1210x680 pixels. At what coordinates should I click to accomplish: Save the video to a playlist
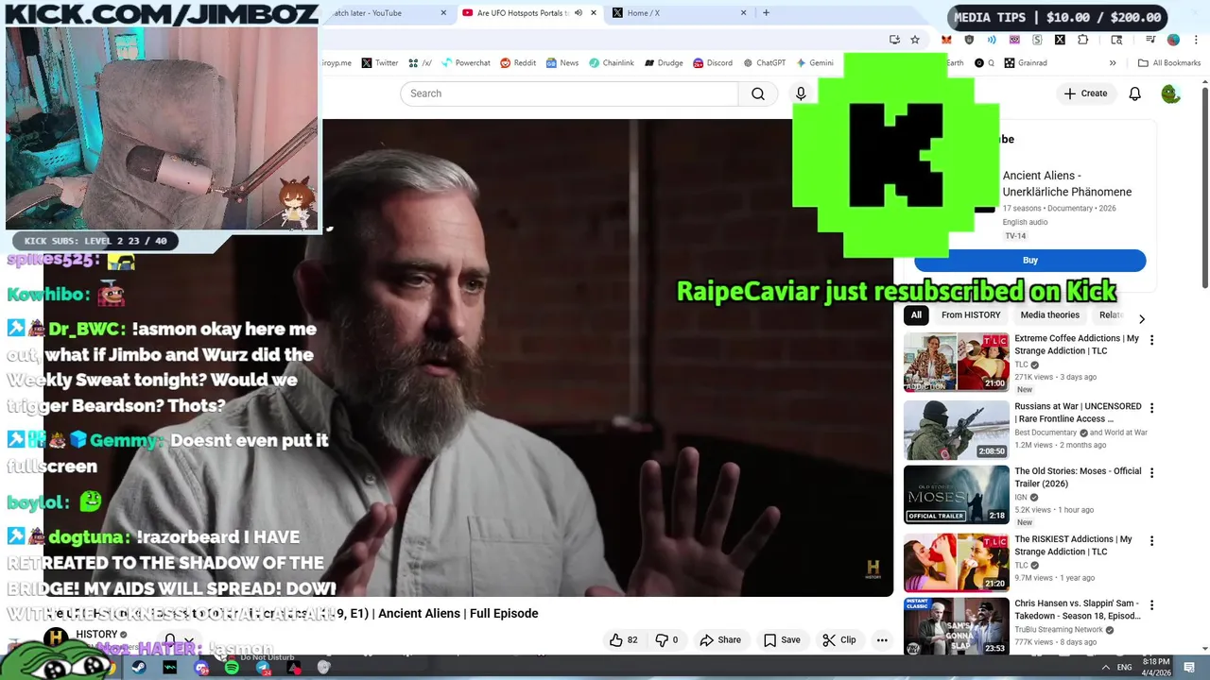tap(782, 640)
